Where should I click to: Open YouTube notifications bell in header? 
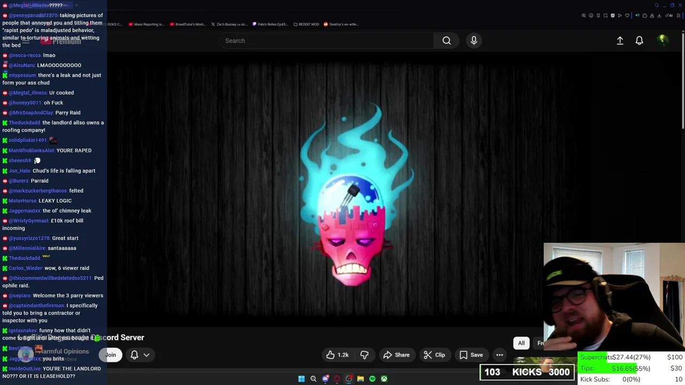point(639,41)
